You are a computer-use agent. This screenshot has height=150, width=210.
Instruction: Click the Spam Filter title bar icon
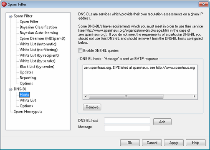pos(4,4)
